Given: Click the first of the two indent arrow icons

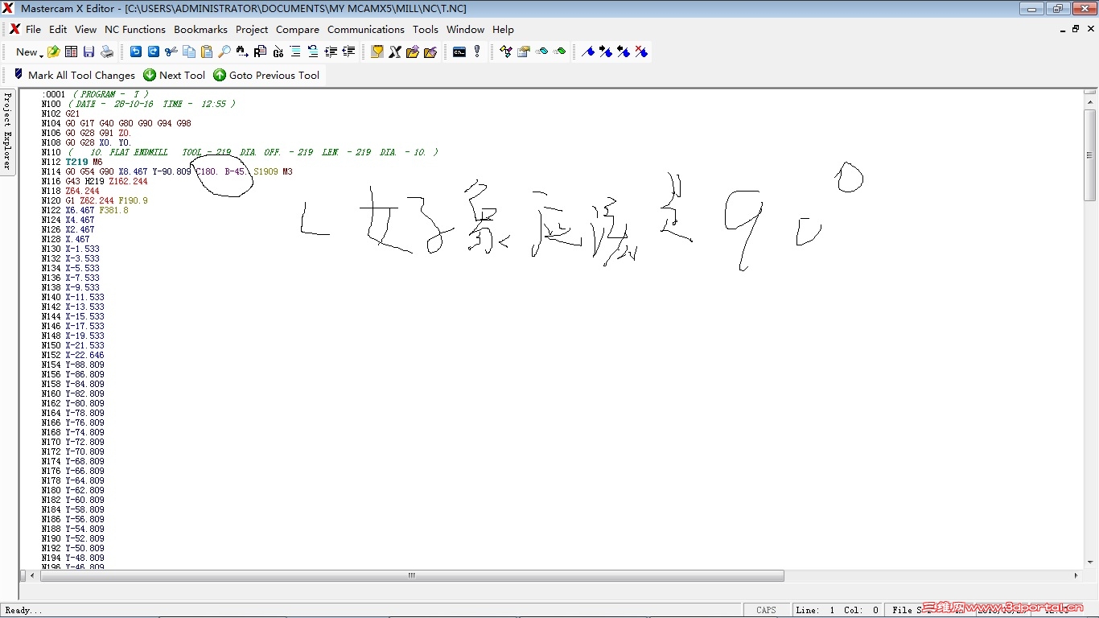Looking at the screenshot, I should [331, 51].
